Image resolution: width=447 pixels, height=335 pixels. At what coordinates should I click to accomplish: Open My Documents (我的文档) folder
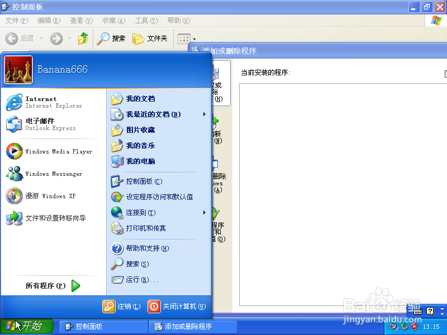coord(159,99)
